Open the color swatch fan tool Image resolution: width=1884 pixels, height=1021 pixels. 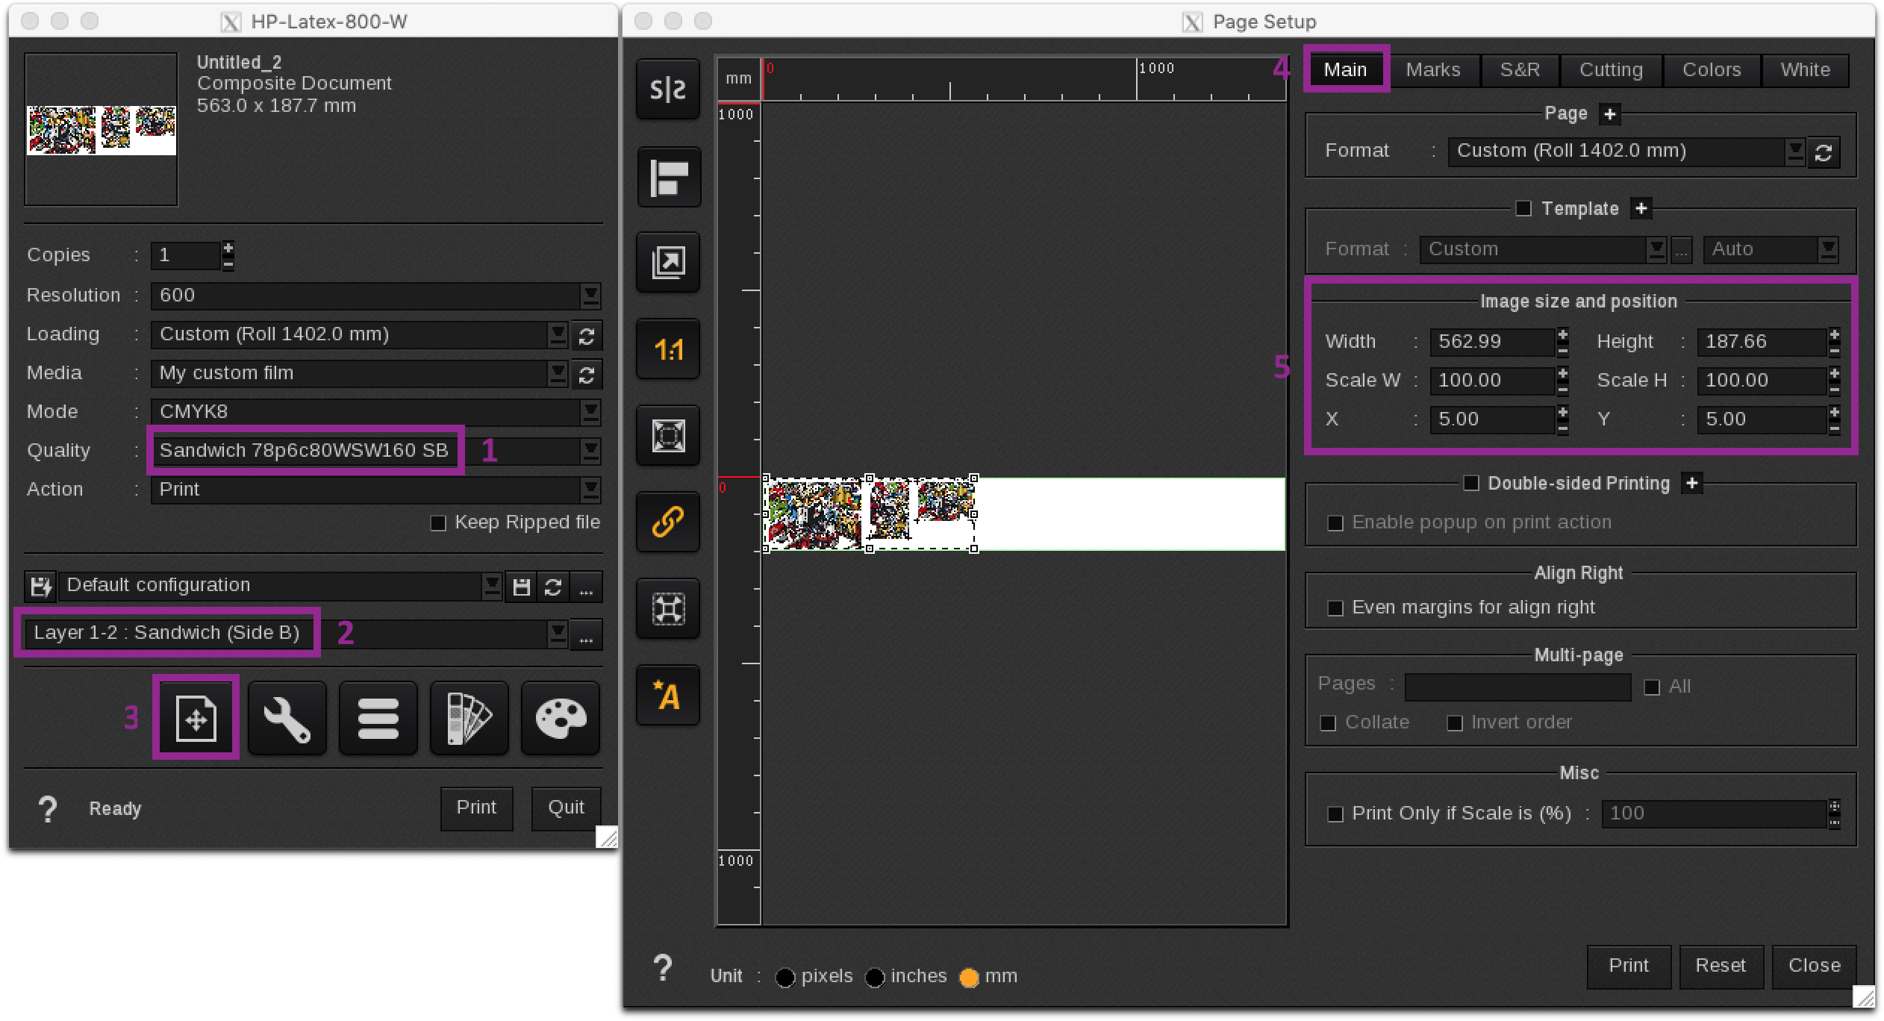[x=469, y=717]
